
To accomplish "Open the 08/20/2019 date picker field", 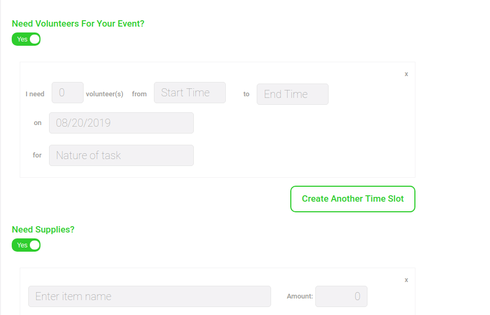I will [121, 123].
